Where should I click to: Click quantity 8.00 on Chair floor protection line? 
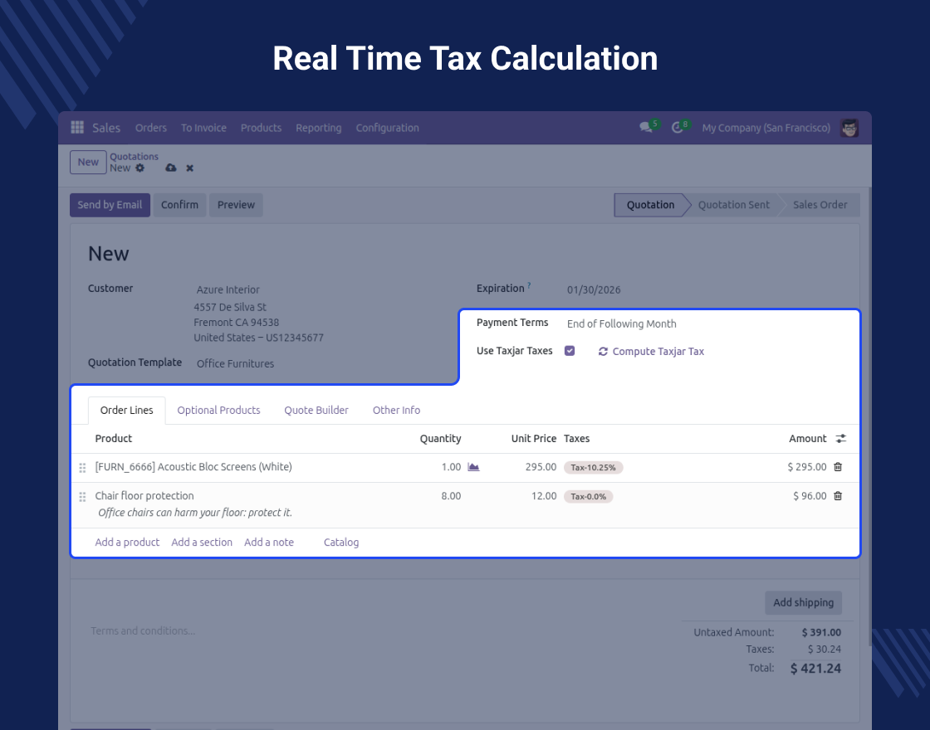451,496
